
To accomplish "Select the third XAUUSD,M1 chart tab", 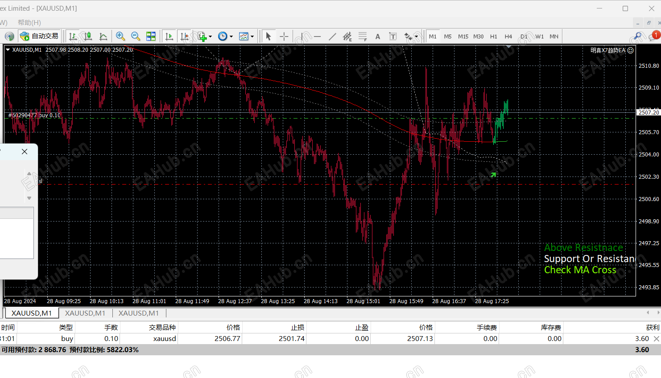I will click(139, 313).
